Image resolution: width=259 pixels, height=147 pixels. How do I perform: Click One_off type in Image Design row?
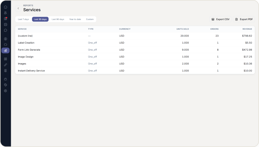tap(92, 57)
